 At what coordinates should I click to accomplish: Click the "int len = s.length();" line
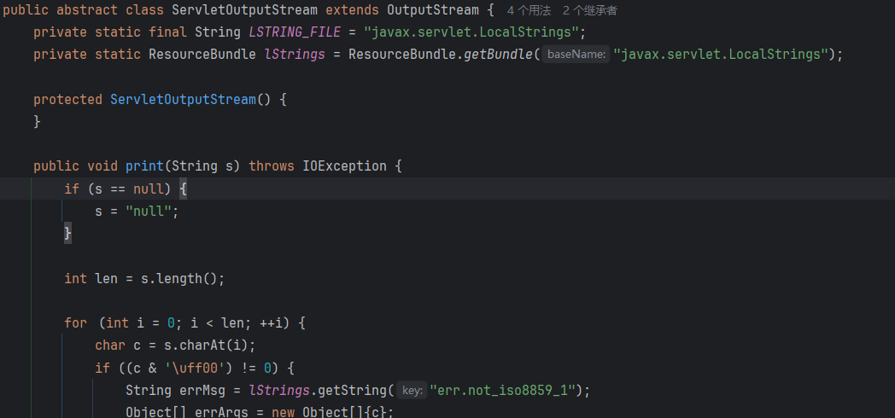(x=144, y=278)
